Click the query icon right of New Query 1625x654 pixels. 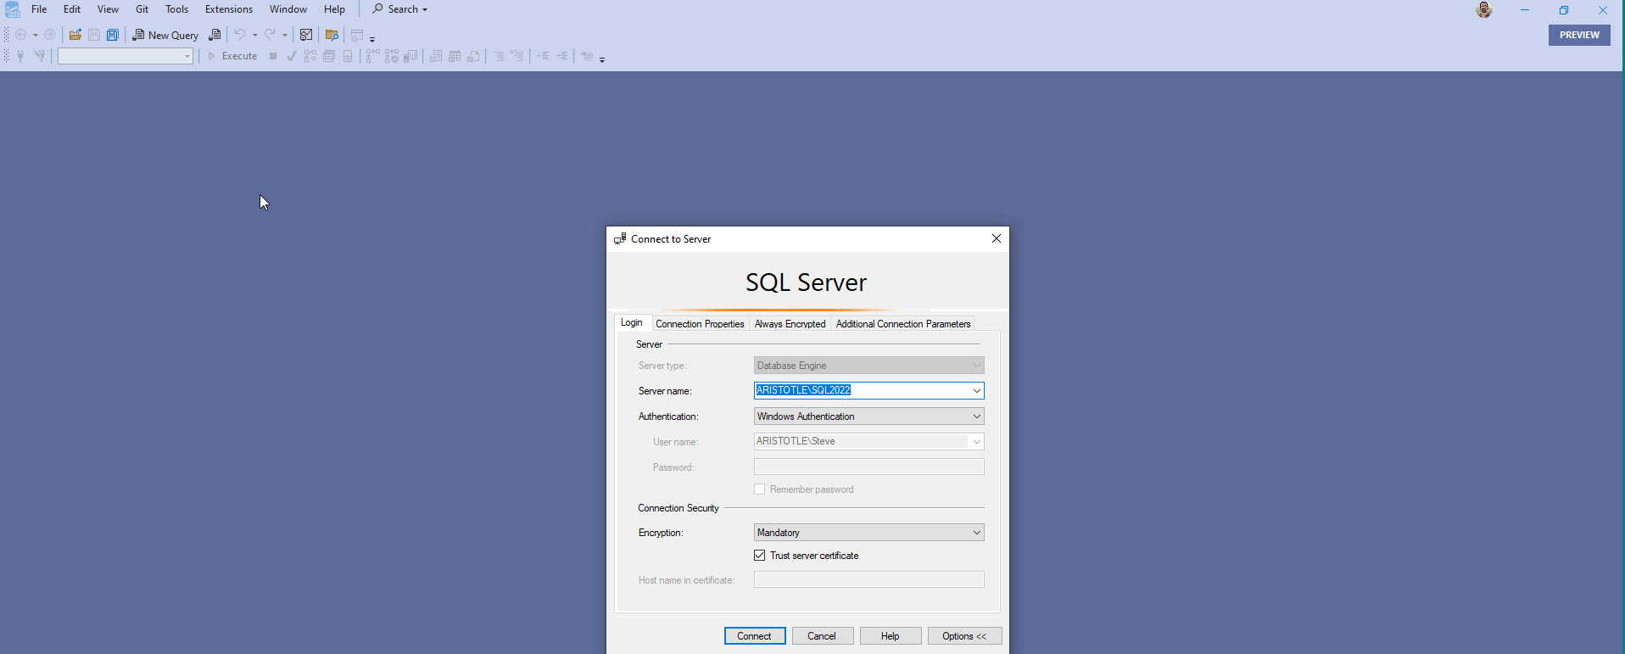click(215, 35)
